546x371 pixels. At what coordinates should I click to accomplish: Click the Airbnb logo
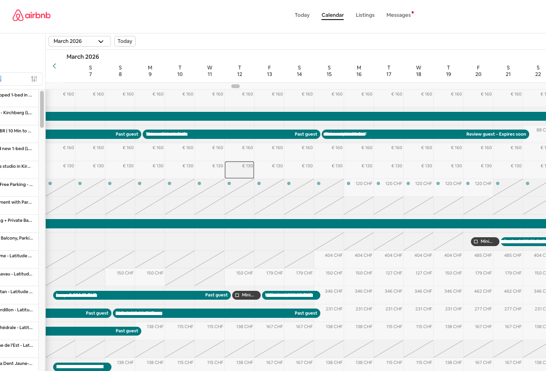(32, 15)
